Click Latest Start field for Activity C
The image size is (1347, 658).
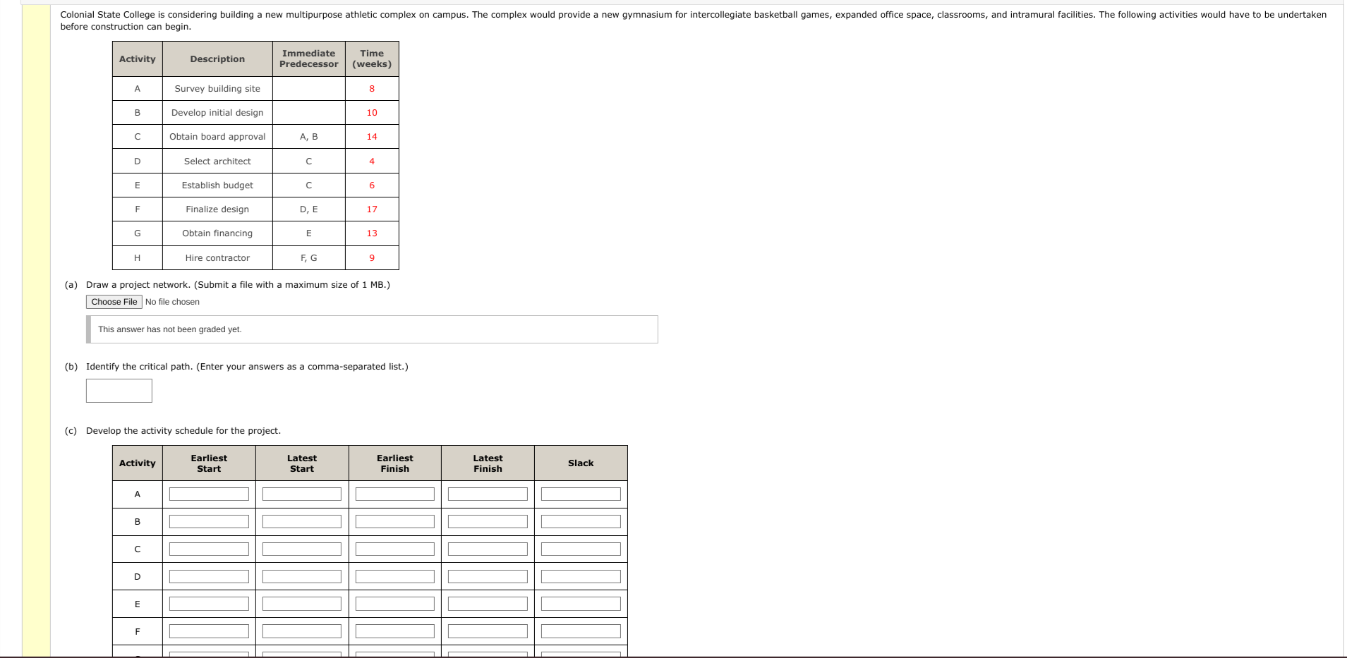[x=301, y=549]
